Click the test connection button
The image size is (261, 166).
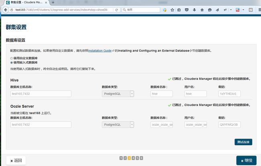[243, 142]
